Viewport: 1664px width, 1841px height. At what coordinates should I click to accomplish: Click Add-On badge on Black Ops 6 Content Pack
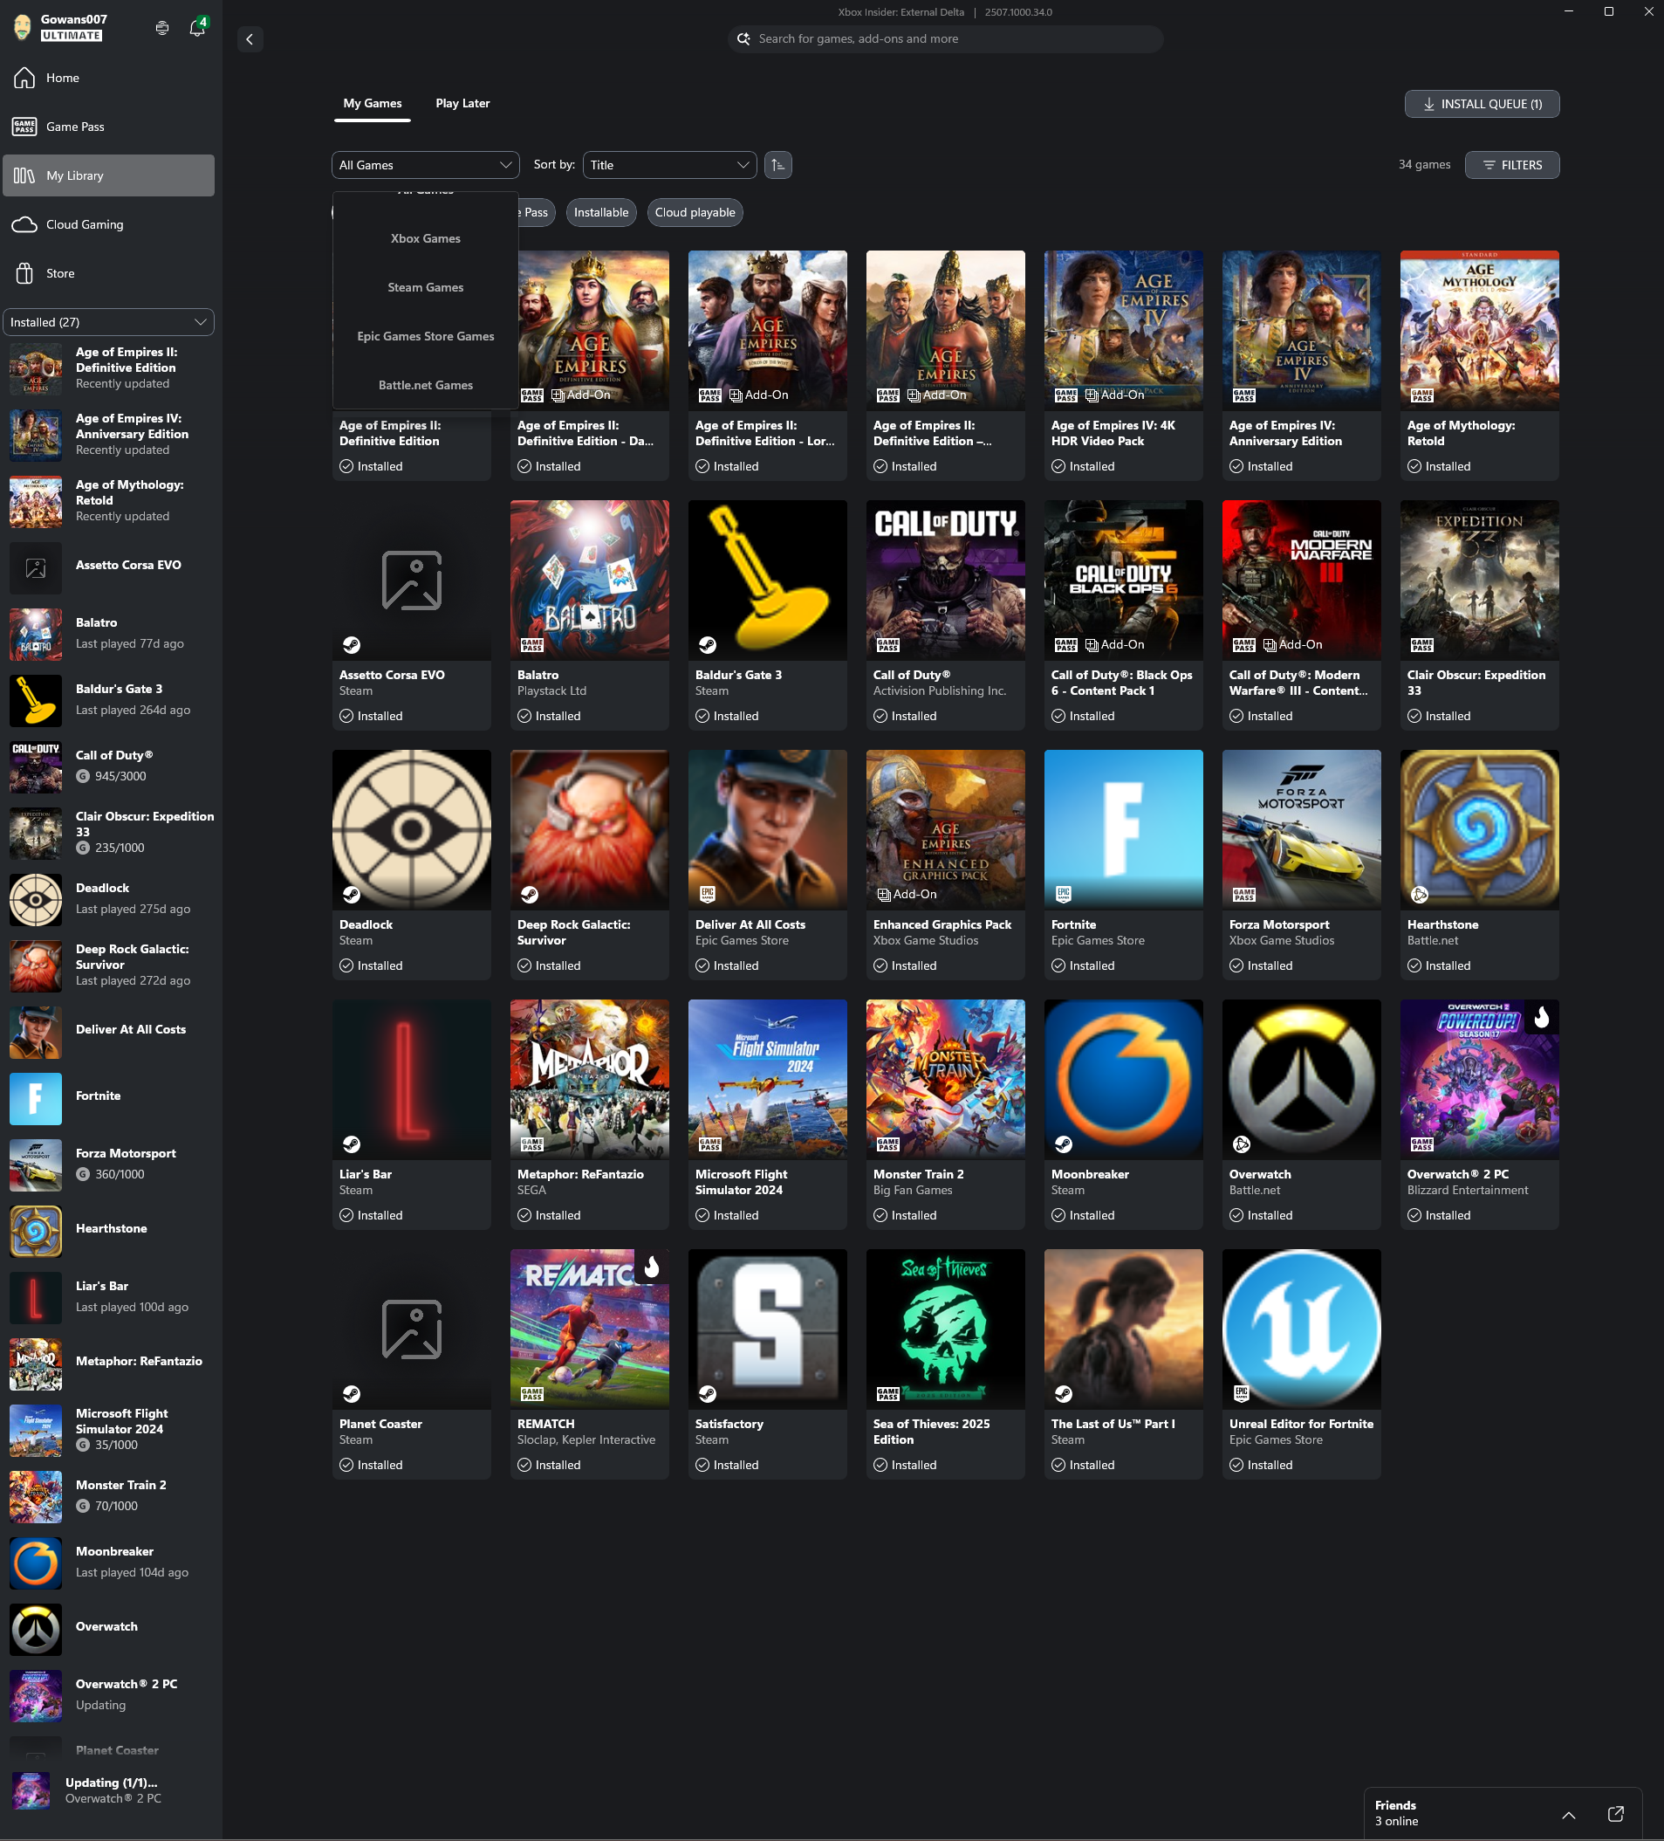(1114, 645)
